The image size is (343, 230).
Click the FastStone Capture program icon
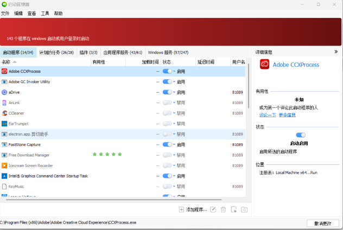4,145
